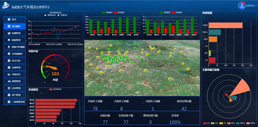Toggle the 年优良天 green legend series

[x=104, y=12]
